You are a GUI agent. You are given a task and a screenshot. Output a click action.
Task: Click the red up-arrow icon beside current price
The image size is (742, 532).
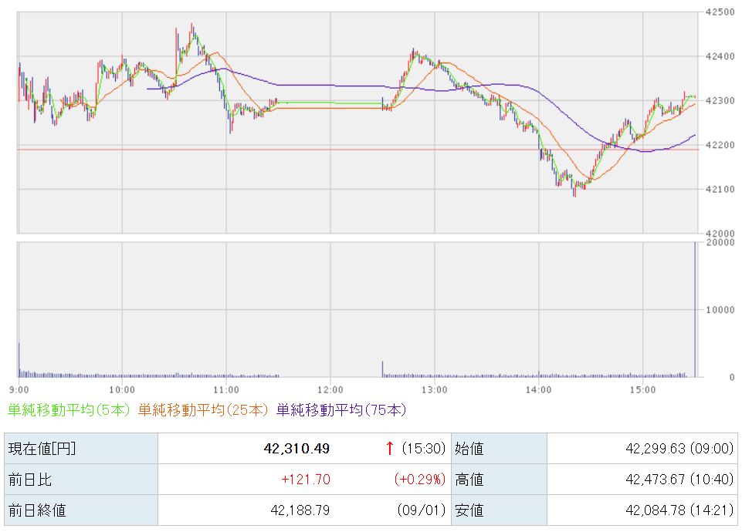[x=389, y=448]
